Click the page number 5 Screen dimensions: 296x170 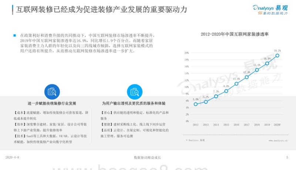click(x=287, y=157)
